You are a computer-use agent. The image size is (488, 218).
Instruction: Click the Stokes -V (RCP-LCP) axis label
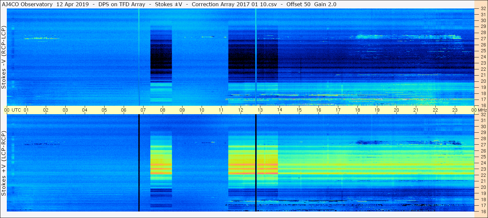pos(4,57)
